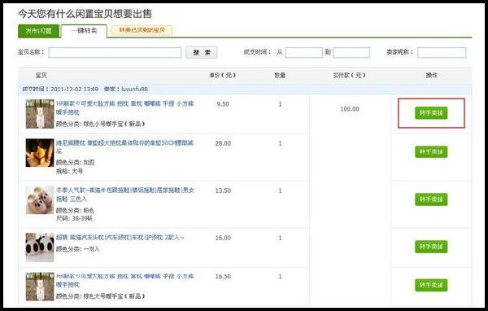488x311 pixels.
Task: Click 转手卖掉 for the 28.00 waist pillow
Action: pos(431,151)
